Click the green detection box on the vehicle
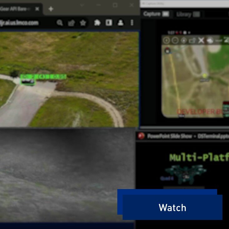 (x=28, y=82)
